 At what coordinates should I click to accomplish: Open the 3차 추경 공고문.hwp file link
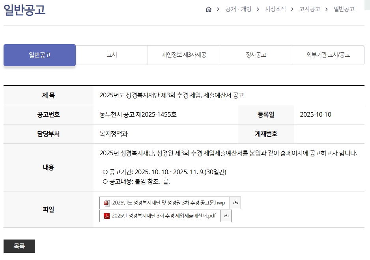pos(168,203)
